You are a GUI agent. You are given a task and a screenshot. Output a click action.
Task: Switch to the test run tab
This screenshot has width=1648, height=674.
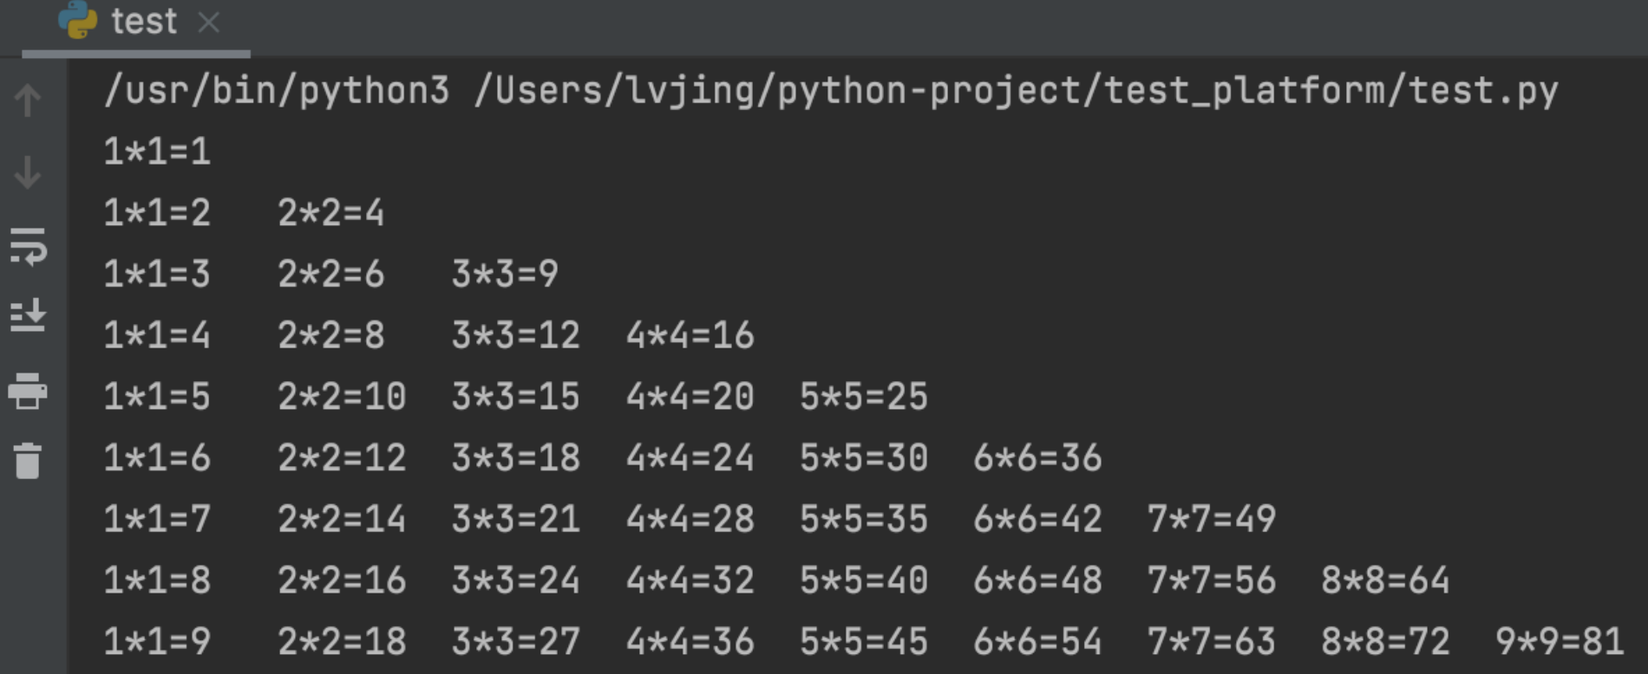tap(144, 21)
